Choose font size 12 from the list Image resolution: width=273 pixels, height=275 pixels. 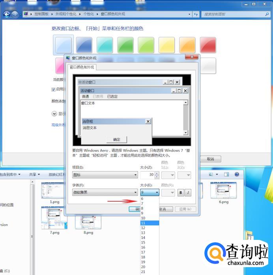coord(150,228)
